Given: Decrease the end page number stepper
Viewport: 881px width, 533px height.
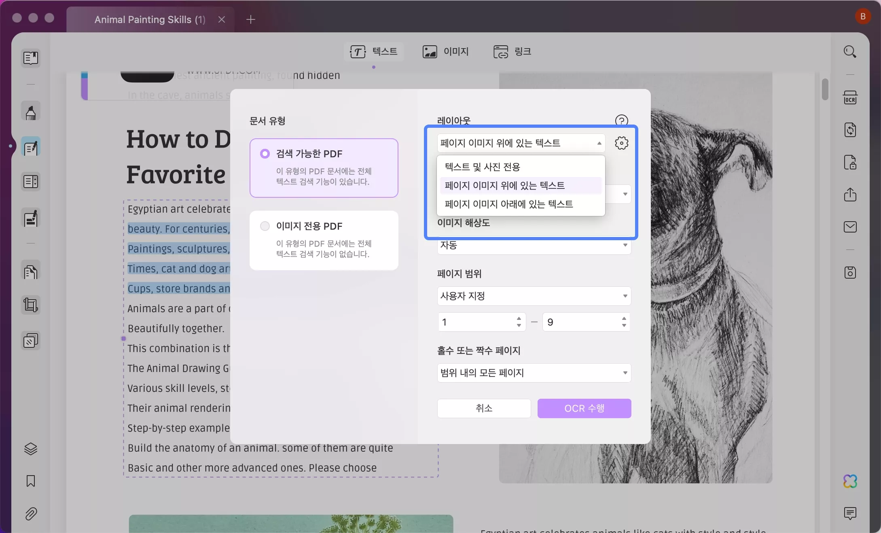Looking at the screenshot, I should click(x=624, y=326).
